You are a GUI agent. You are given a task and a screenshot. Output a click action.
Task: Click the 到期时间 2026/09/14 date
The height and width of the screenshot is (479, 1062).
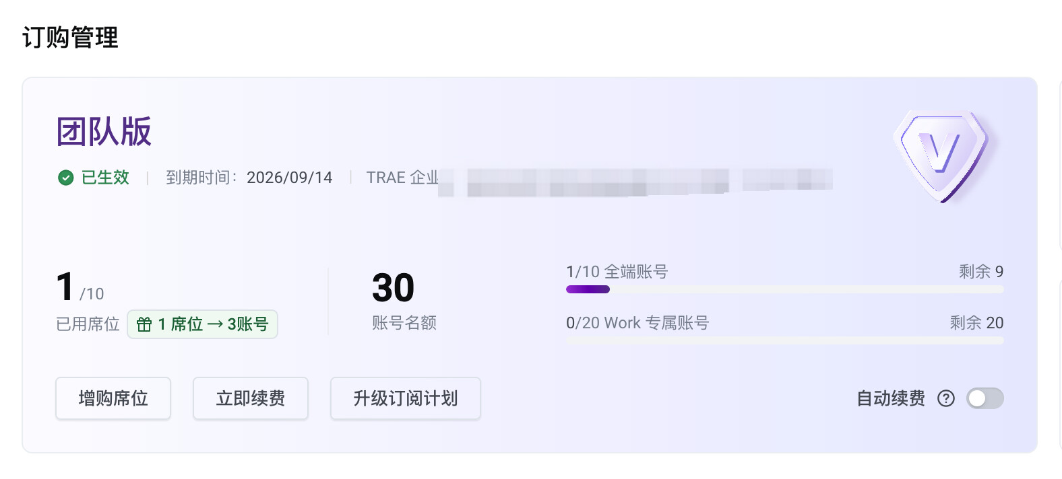coord(290,178)
